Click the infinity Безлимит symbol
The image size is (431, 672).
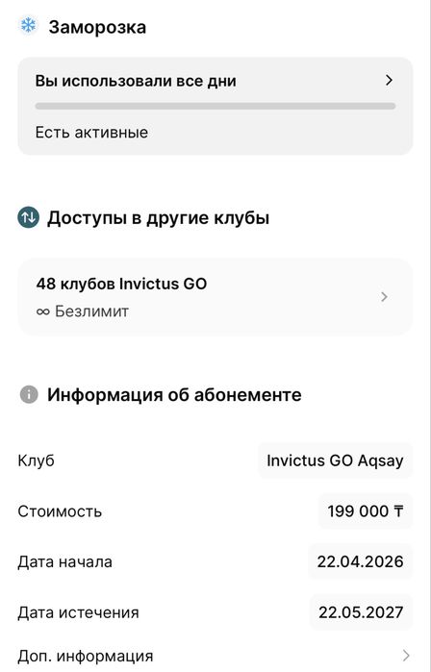[43, 311]
